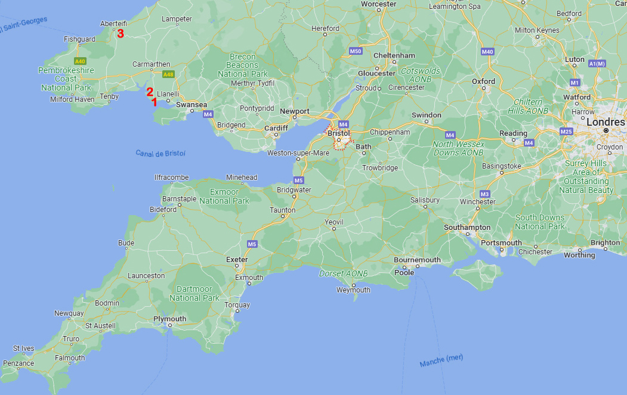Image resolution: width=627 pixels, height=395 pixels.
Task: Click the Southampton city label
Action: 467,227
